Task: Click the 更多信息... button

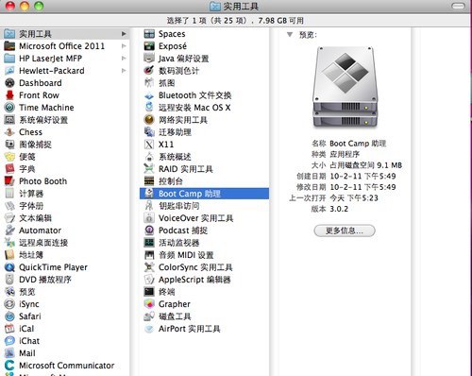Action: [345, 231]
